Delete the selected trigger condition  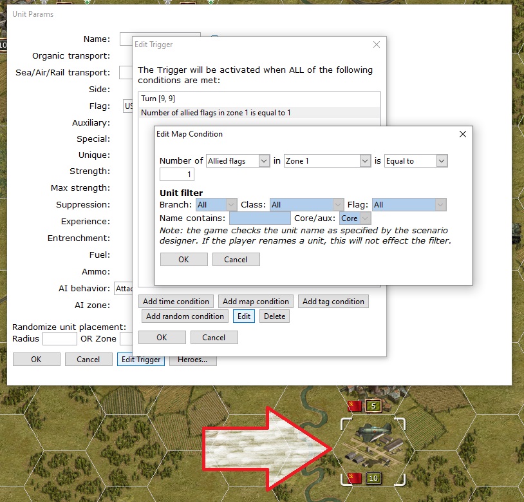[274, 316]
